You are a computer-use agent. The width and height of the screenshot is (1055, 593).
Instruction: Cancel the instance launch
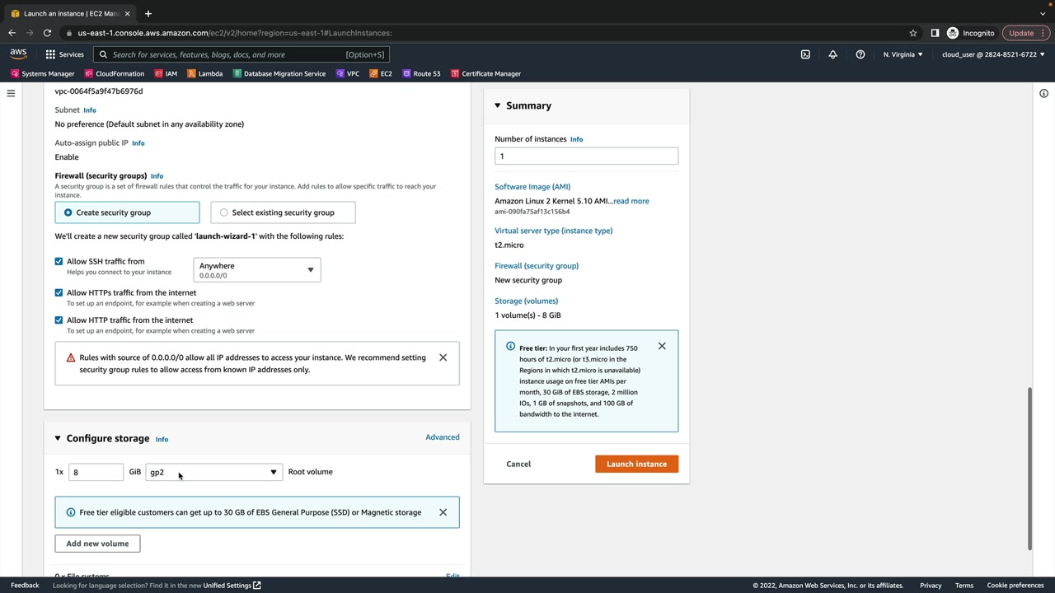[x=518, y=464]
